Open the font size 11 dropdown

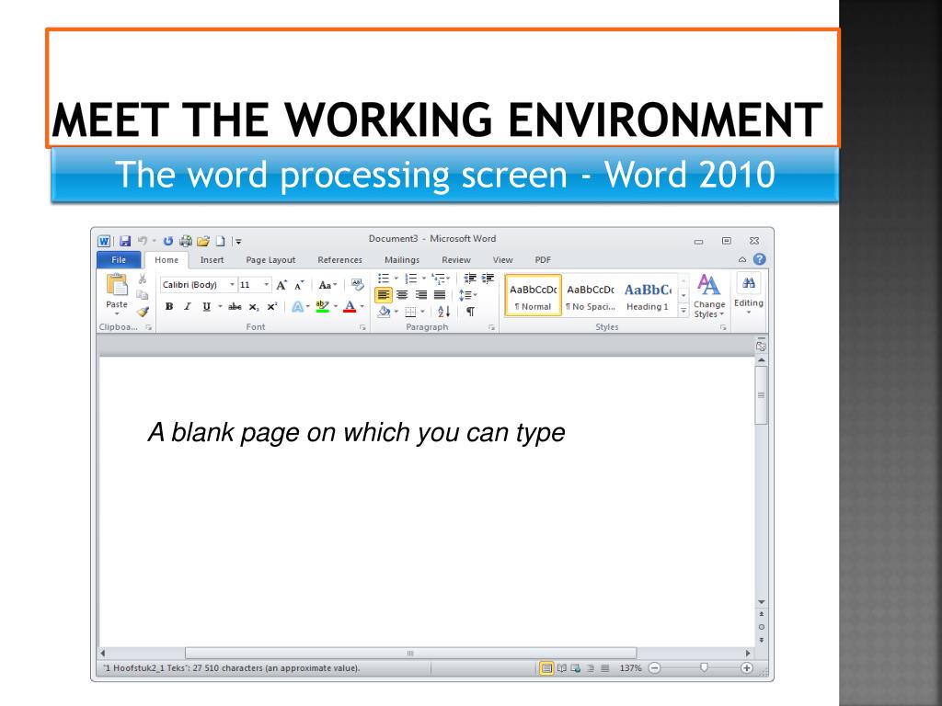266,285
